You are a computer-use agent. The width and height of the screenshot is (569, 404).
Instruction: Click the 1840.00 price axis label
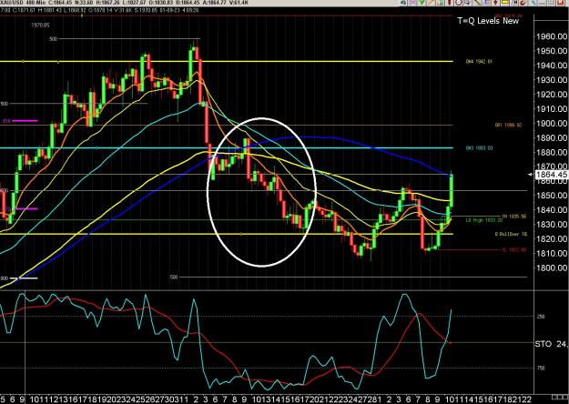[551, 210]
